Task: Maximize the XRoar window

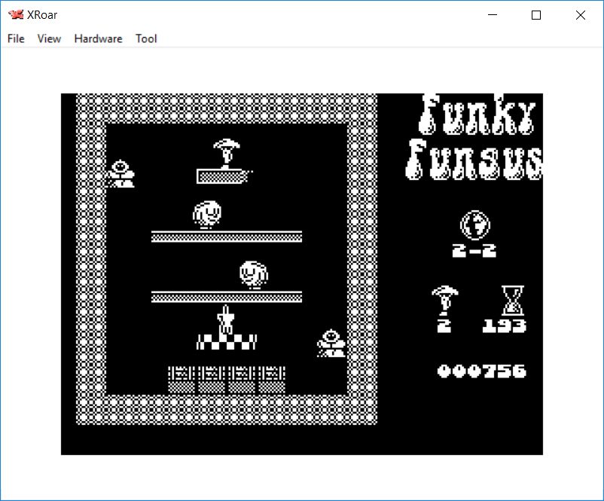Action: [536, 15]
